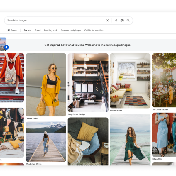
Task: Open the Wanderlust Waves lake pier image
Action: point(46,142)
